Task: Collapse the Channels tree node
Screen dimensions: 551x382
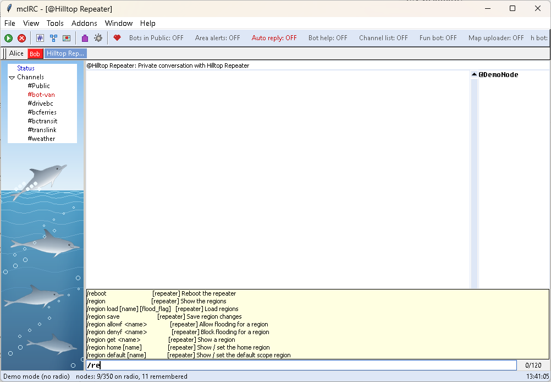Action: (12, 78)
